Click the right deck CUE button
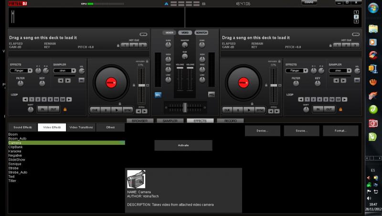 [227, 110]
